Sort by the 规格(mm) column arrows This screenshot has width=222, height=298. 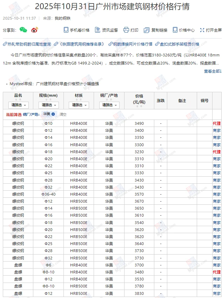[48, 100]
